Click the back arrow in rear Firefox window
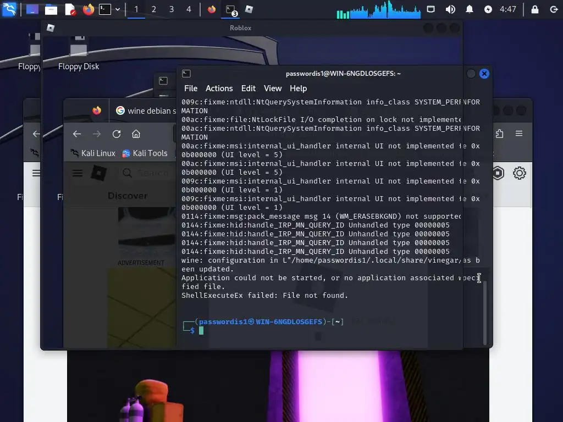Image resolution: width=563 pixels, height=422 pixels. [x=36, y=134]
